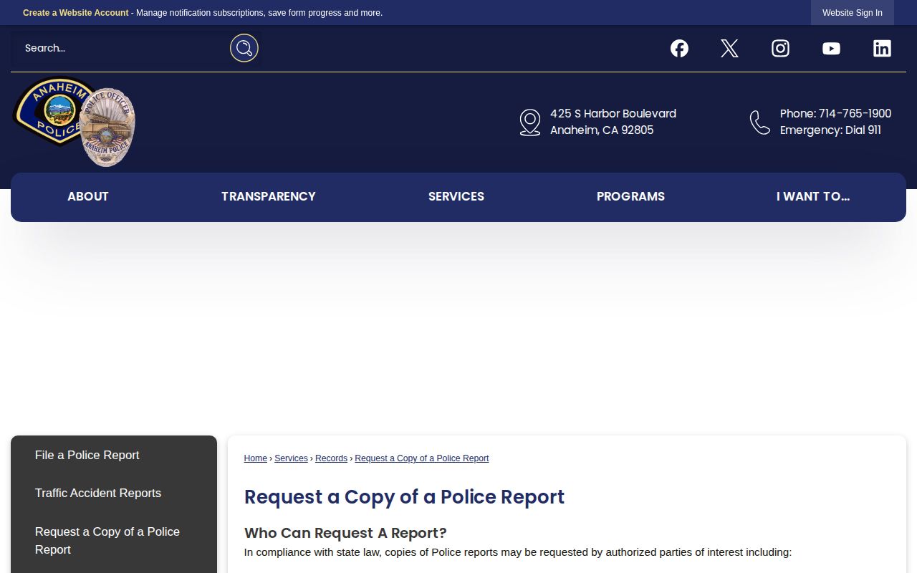Open the I Want To... menu
The height and width of the screenshot is (573, 917).
coord(813,197)
